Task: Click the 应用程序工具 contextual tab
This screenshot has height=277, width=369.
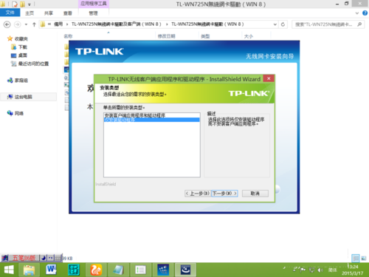Action: (x=94, y=4)
